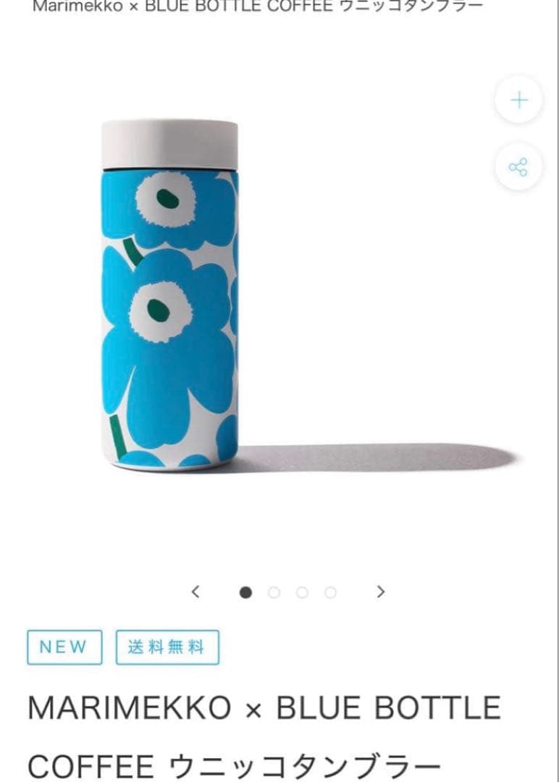559x782 pixels.
Task: Click the NEW badge label
Action: pos(64,647)
